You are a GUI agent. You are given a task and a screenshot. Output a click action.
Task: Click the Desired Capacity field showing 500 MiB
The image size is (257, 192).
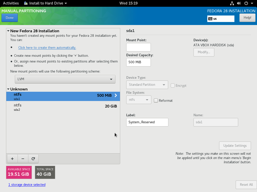click(139, 62)
